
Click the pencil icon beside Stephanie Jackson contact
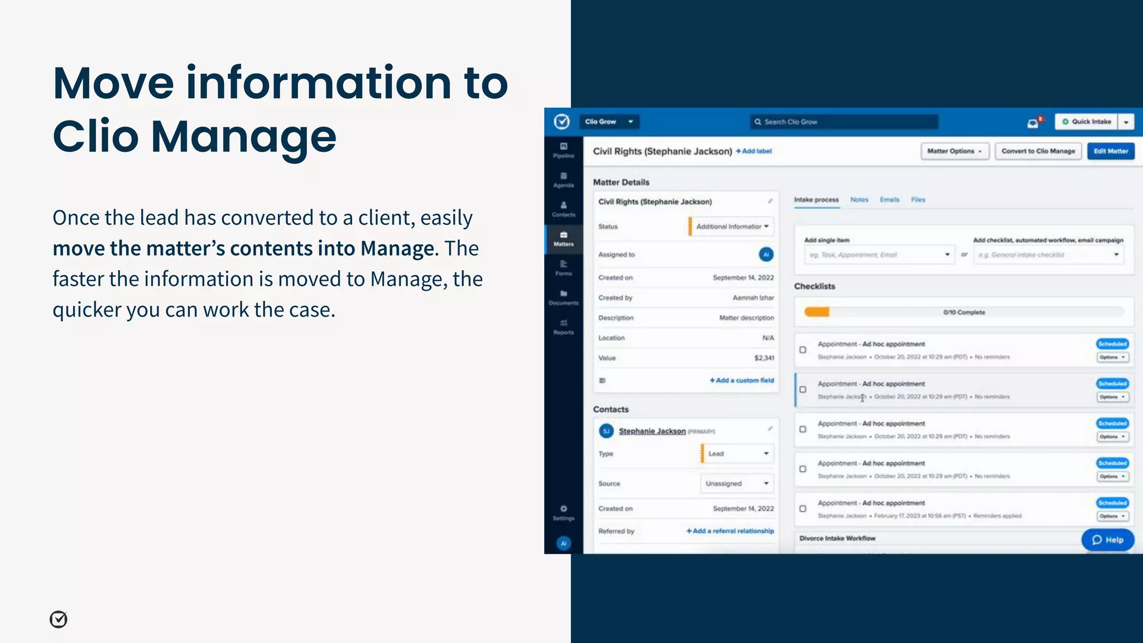[770, 429]
